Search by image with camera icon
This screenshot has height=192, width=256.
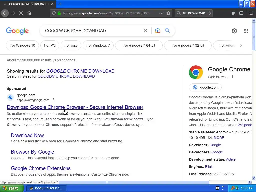point(158,31)
